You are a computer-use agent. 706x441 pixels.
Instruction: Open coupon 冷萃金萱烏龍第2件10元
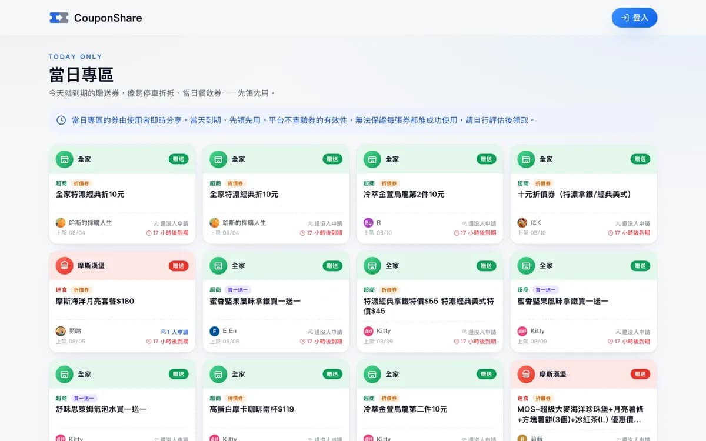(x=404, y=194)
